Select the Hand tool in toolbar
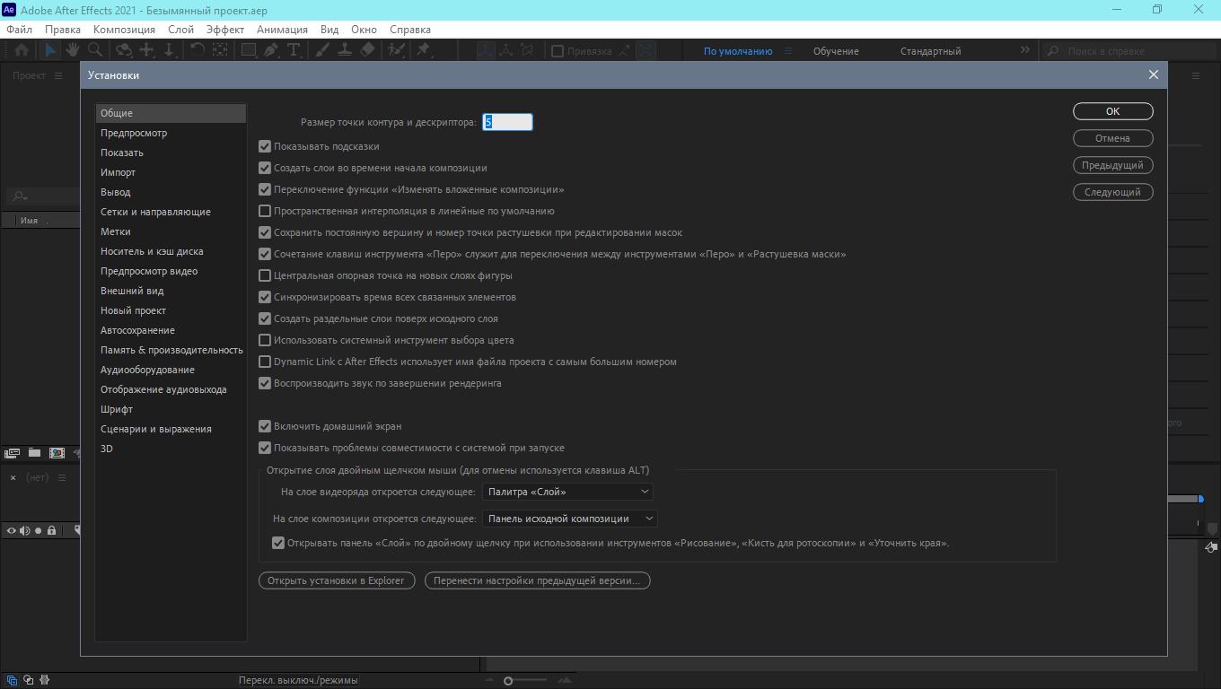Viewport: 1221px width, 689px height. [x=72, y=51]
